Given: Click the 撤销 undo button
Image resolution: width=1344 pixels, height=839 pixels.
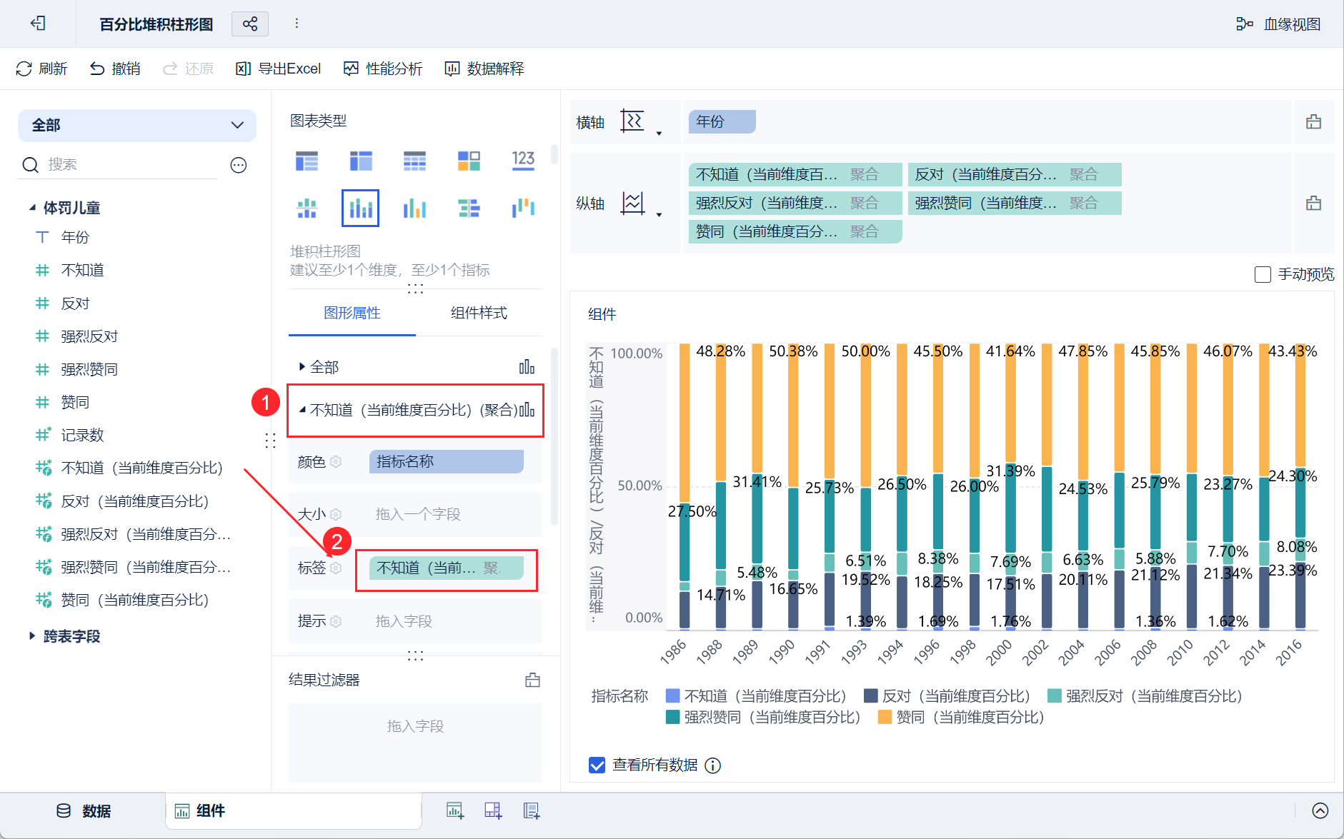Looking at the screenshot, I should [115, 69].
